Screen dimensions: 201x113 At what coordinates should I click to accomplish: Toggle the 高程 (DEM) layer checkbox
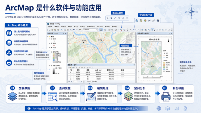(x=52, y=66)
